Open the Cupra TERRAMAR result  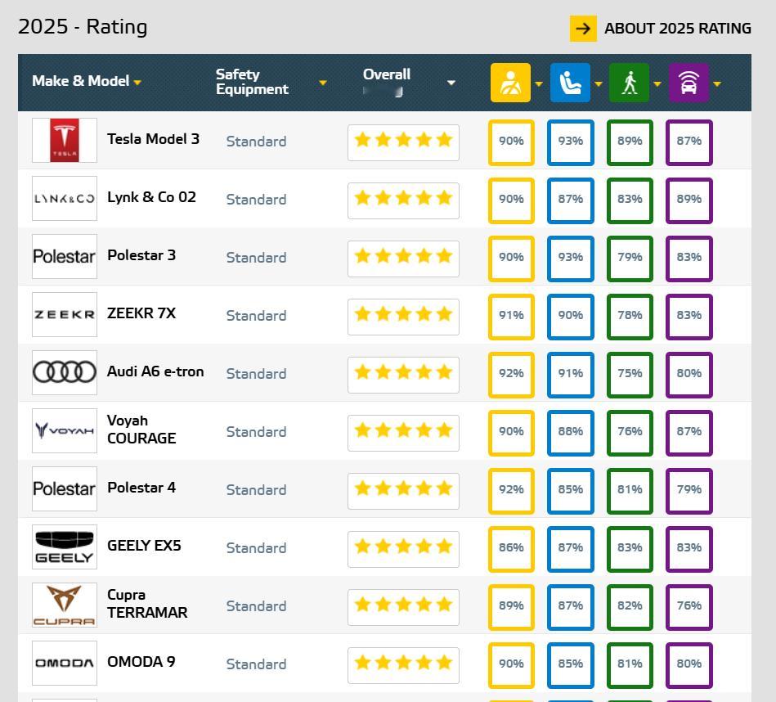click(x=147, y=604)
